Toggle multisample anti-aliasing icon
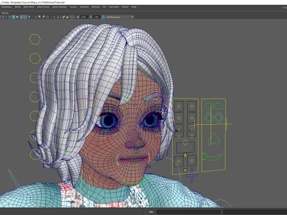Viewport: 287px width, 215px height. tap(47, 17)
